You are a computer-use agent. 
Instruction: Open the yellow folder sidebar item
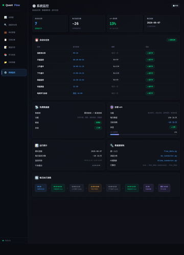(x=14, y=62)
